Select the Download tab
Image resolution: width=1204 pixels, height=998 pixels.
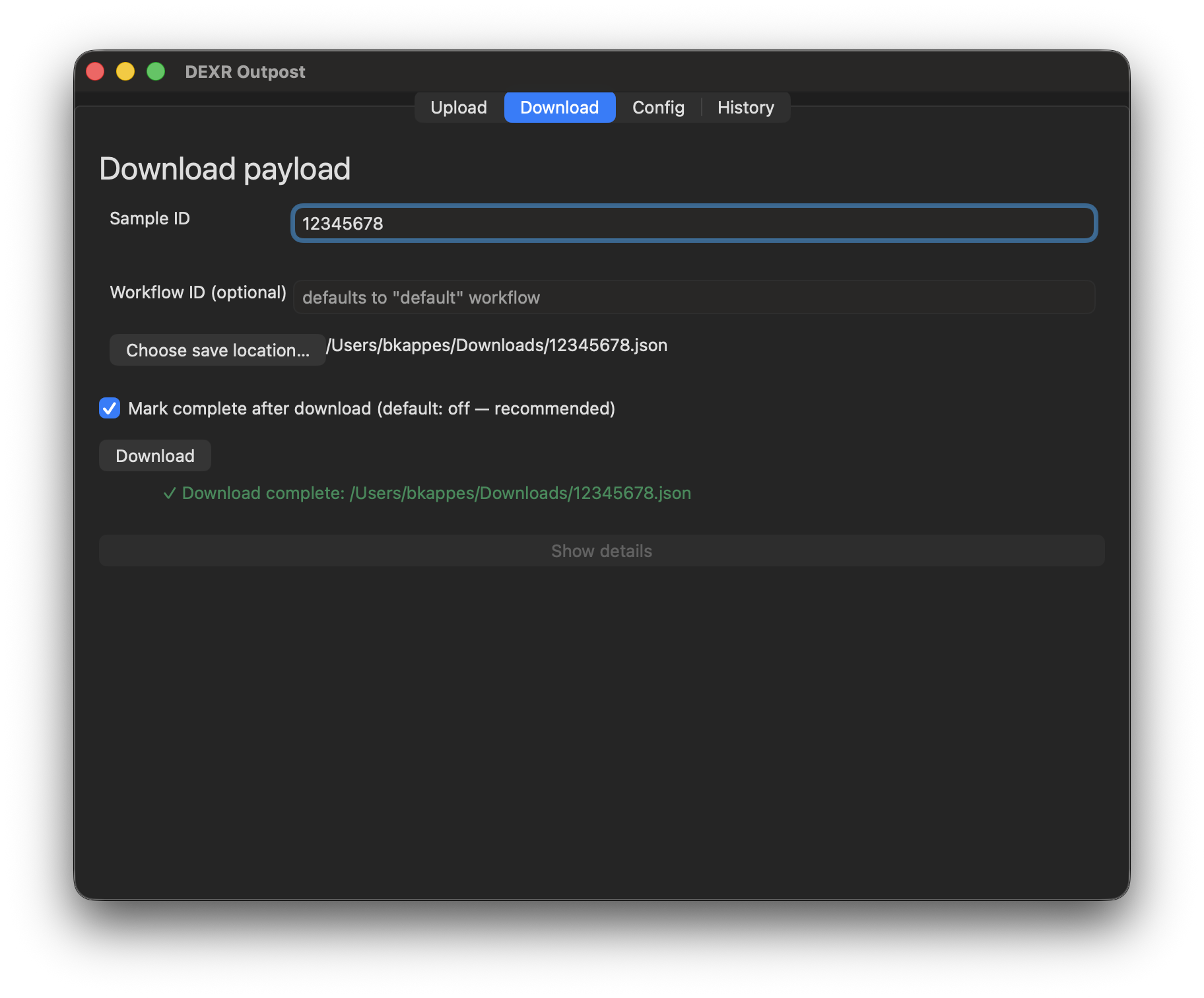559,108
